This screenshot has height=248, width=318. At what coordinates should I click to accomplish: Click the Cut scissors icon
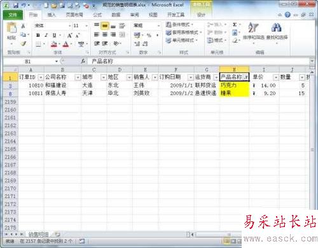tap(23, 26)
